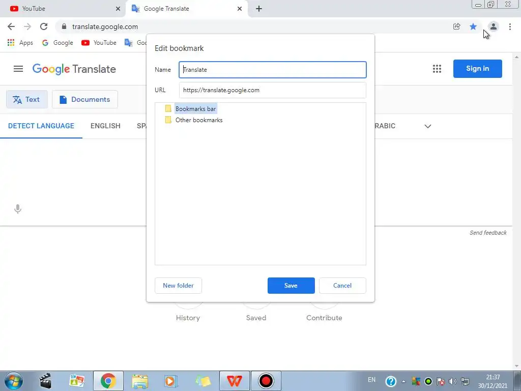The width and height of the screenshot is (521, 391).
Task: Click the EN language indicator
Action: pos(372,380)
